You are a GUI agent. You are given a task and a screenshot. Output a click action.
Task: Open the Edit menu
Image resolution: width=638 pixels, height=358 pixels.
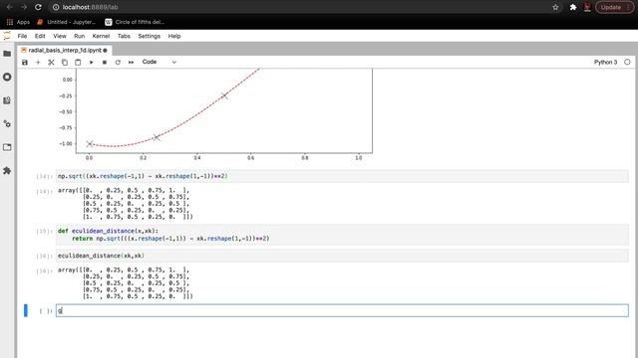click(x=40, y=36)
